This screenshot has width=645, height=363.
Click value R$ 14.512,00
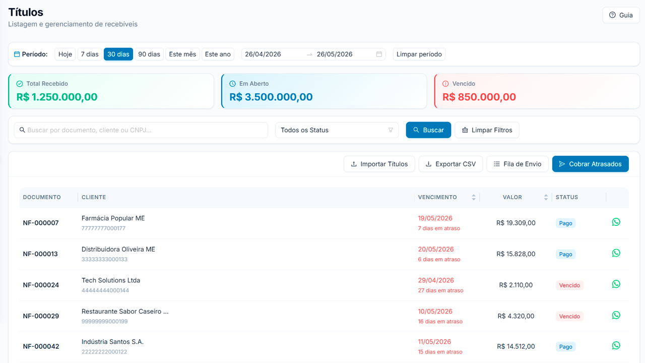click(515, 346)
